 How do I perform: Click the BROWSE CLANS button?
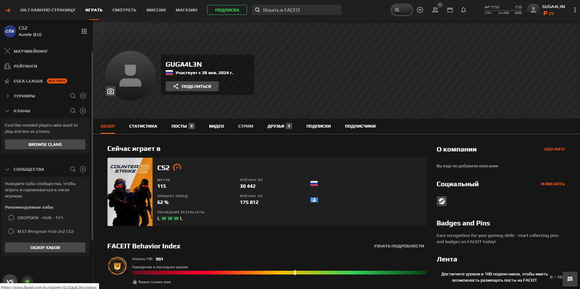click(45, 144)
